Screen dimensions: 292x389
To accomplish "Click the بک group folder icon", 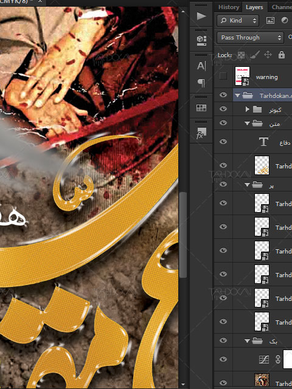I will (x=257, y=341).
